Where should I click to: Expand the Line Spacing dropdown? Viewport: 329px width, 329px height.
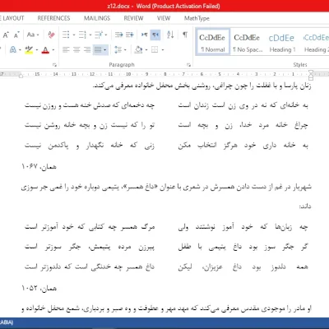click(x=125, y=49)
